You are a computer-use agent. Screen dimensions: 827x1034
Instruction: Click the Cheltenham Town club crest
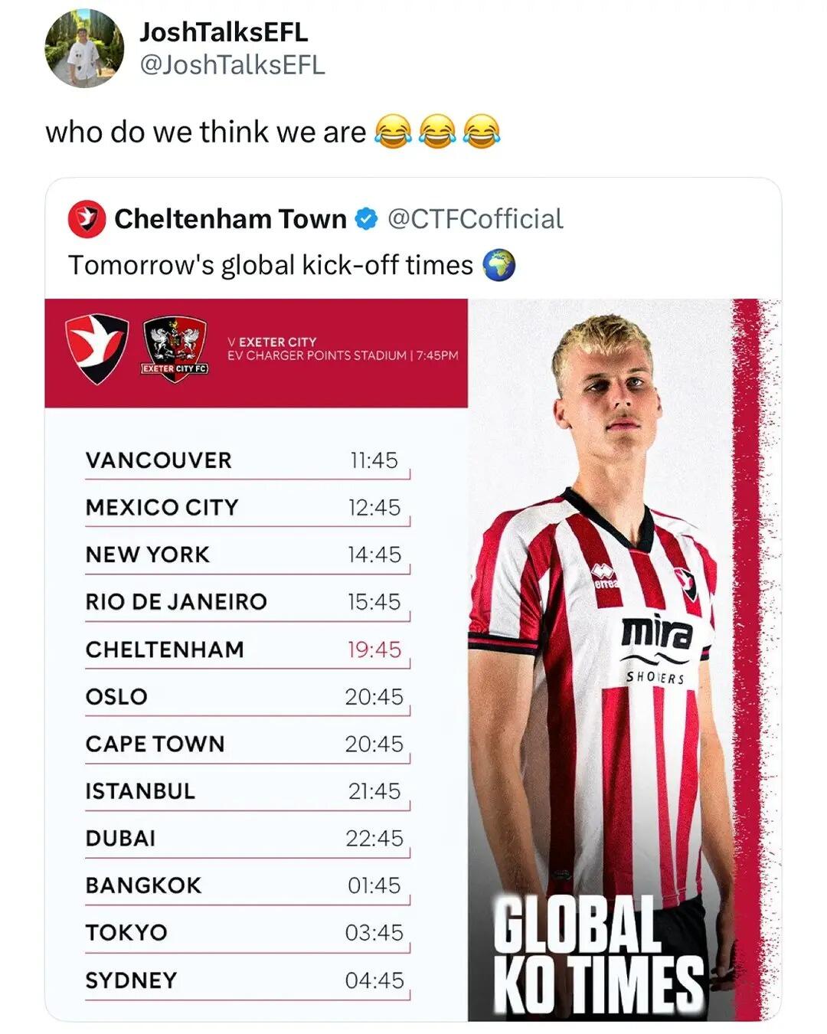(96, 348)
